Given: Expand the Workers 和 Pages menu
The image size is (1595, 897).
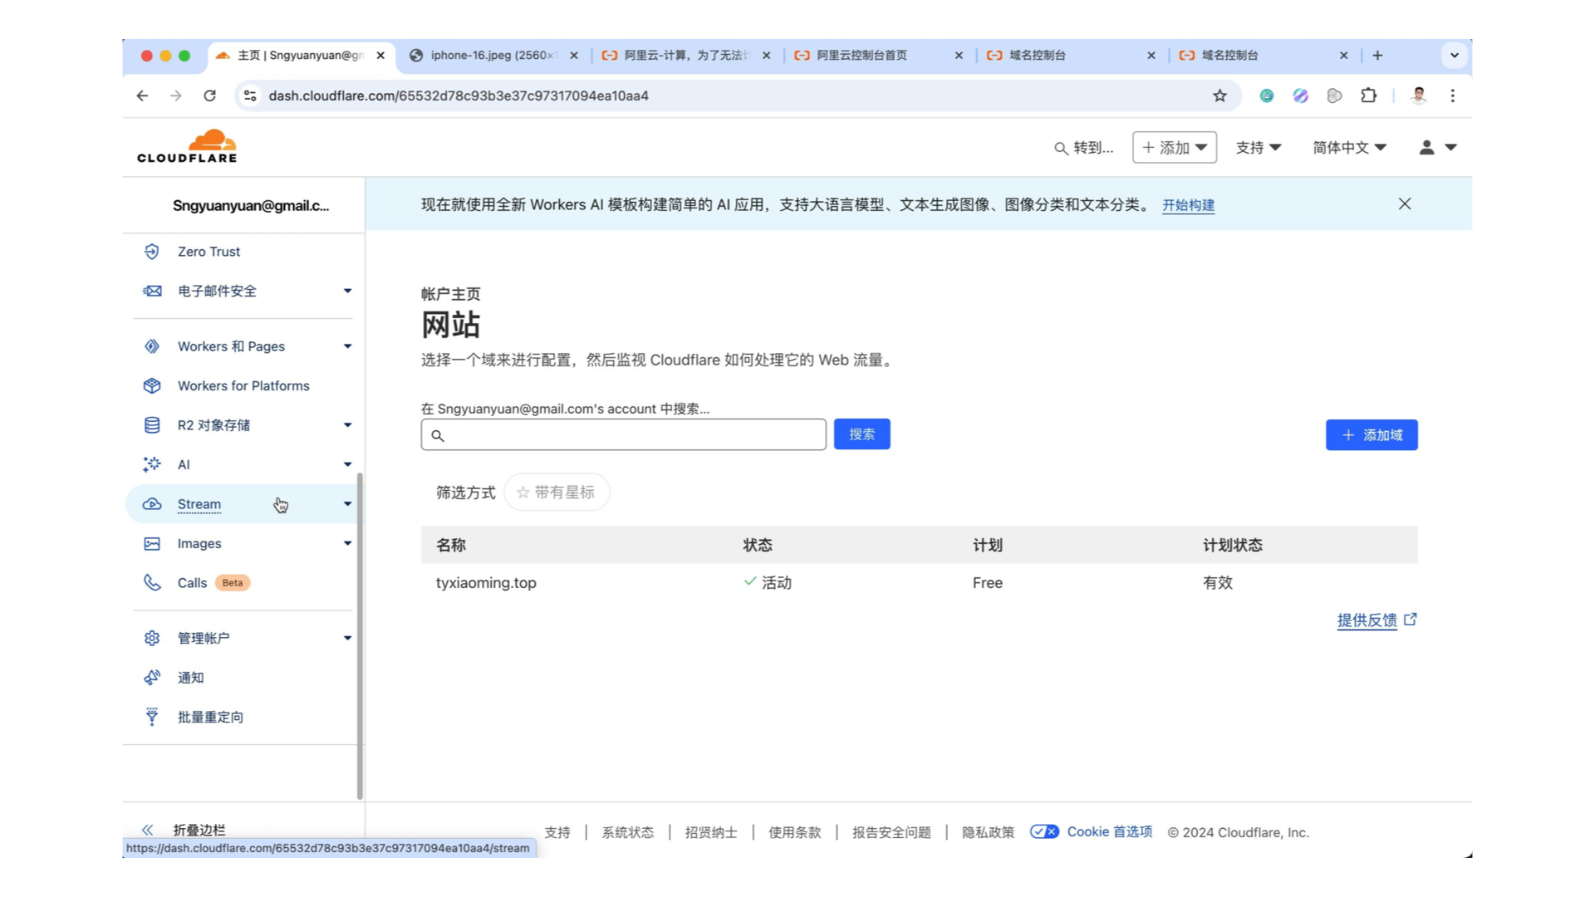Looking at the screenshot, I should coord(231,346).
